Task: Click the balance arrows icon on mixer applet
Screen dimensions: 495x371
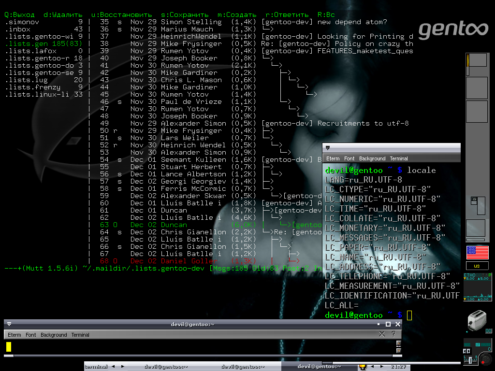Action: pyautogui.click(x=466, y=351)
